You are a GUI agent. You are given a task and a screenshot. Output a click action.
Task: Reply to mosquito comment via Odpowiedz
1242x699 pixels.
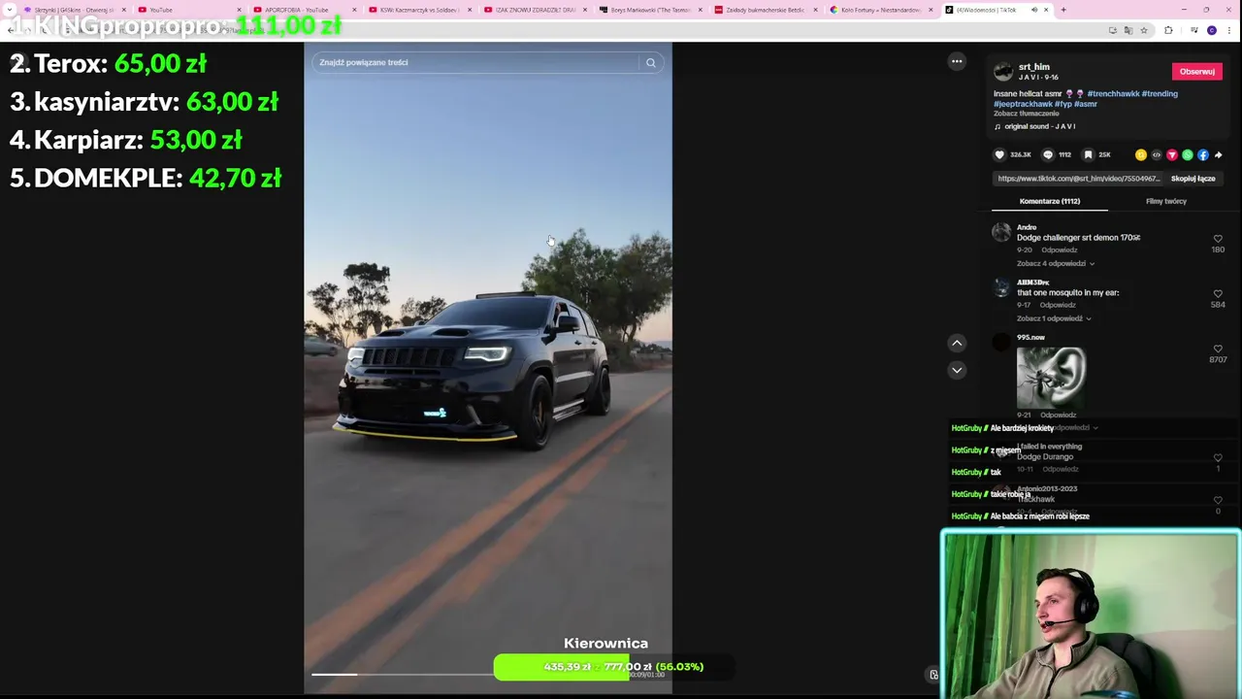[x=1058, y=305]
